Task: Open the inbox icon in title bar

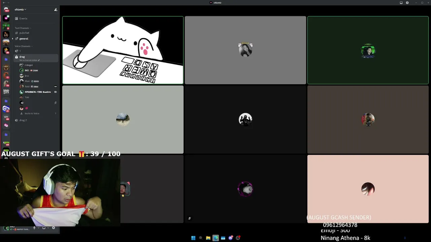Action: click(x=401, y=3)
